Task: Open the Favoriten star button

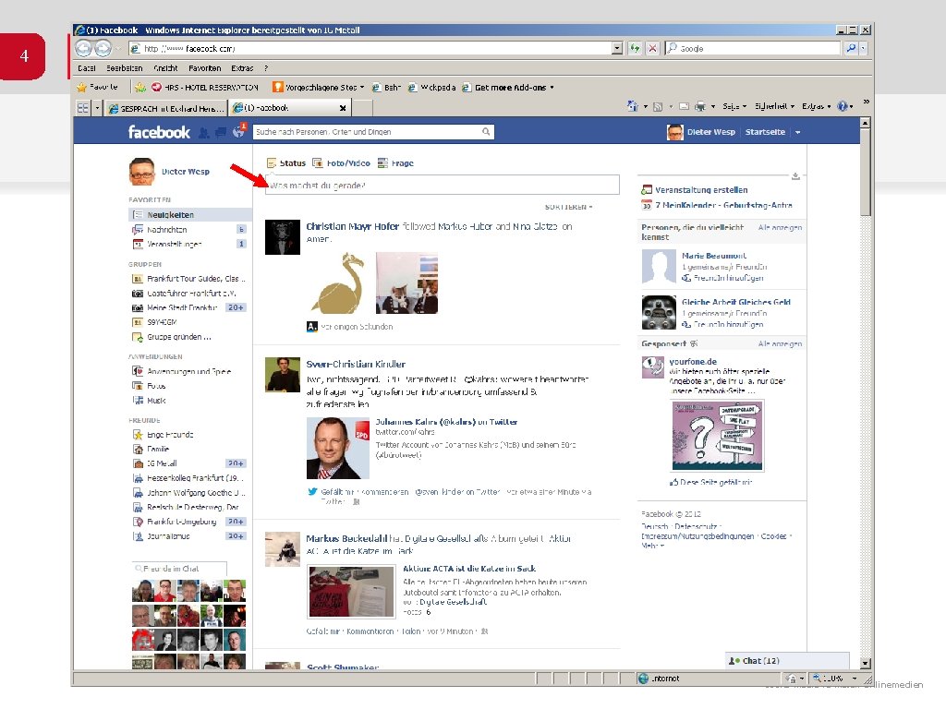Action: (97, 88)
